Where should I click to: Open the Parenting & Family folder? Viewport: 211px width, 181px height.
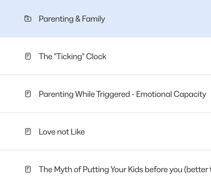click(x=72, y=19)
